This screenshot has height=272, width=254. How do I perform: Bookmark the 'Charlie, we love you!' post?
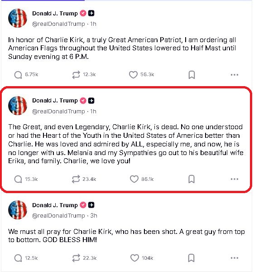tap(192, 179)
